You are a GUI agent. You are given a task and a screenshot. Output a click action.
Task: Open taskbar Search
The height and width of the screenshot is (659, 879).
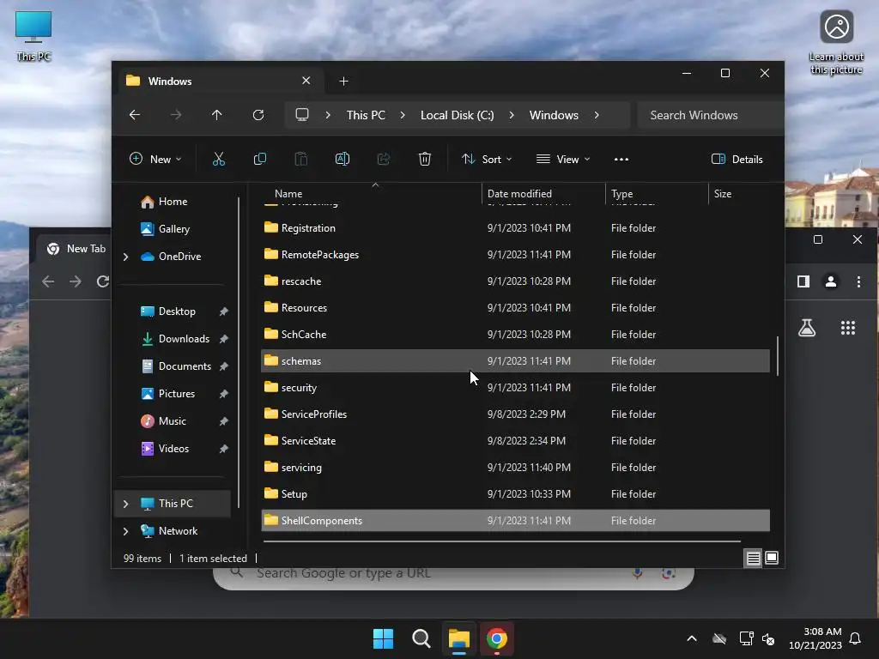421,638
